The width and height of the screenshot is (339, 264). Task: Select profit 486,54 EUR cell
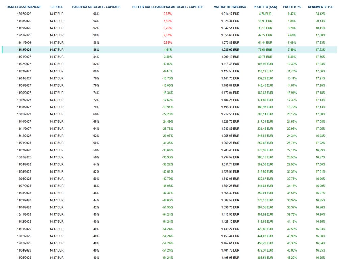pyautogui.click(x=265, y=258)
